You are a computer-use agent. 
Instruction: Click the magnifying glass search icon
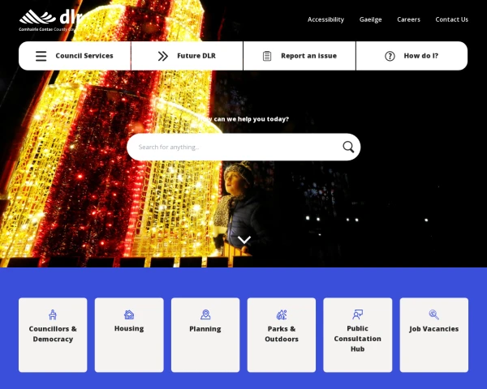348,147
